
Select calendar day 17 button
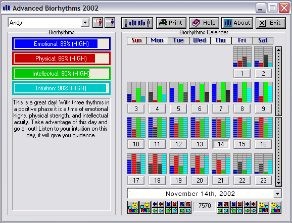[136, 181]
